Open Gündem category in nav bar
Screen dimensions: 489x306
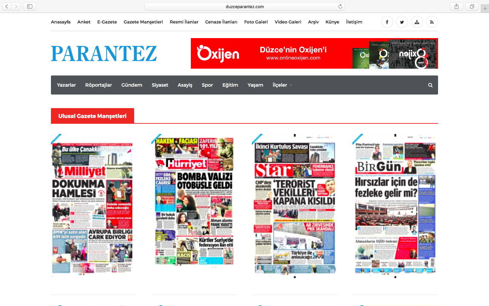tap(132, 85)
